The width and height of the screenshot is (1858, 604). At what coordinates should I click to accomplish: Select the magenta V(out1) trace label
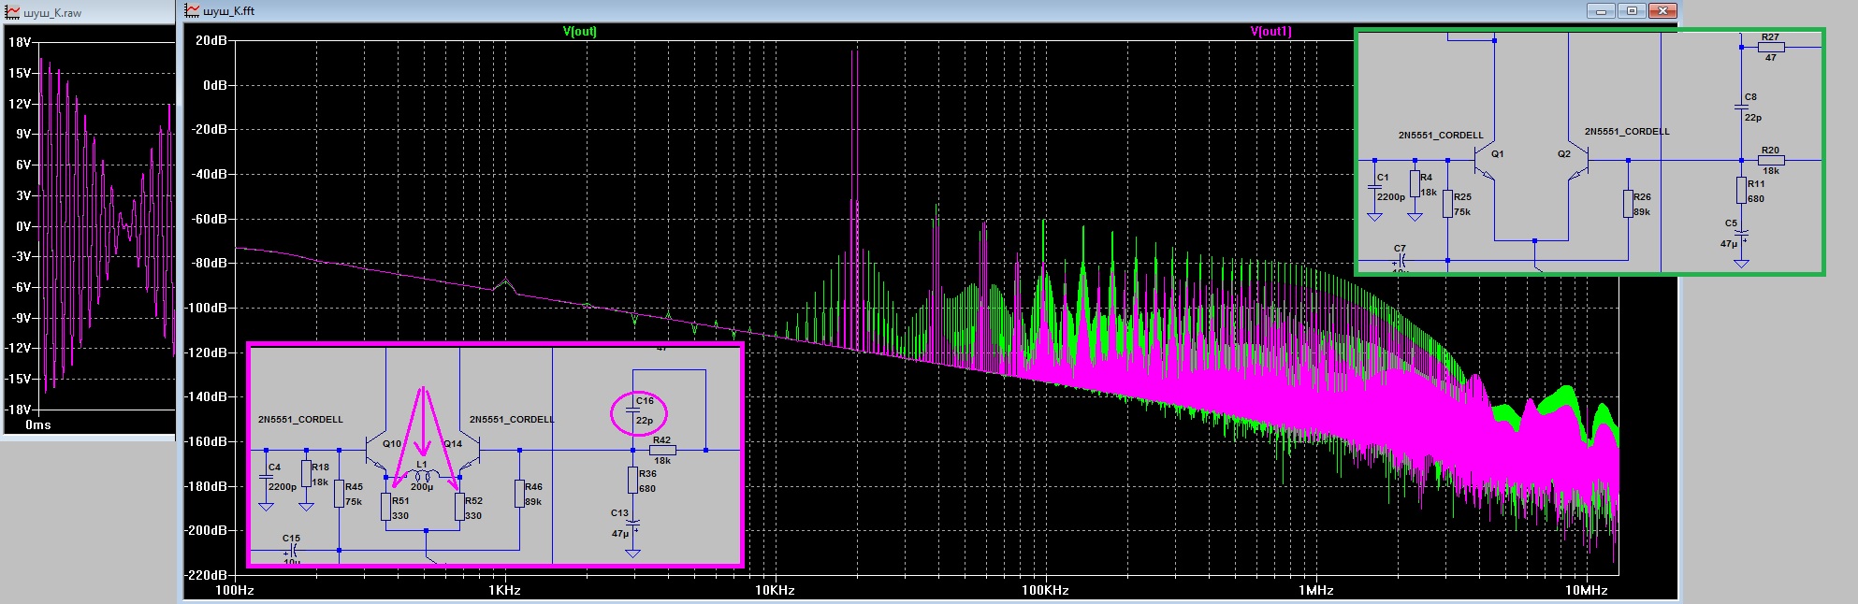pos(1271,31)
